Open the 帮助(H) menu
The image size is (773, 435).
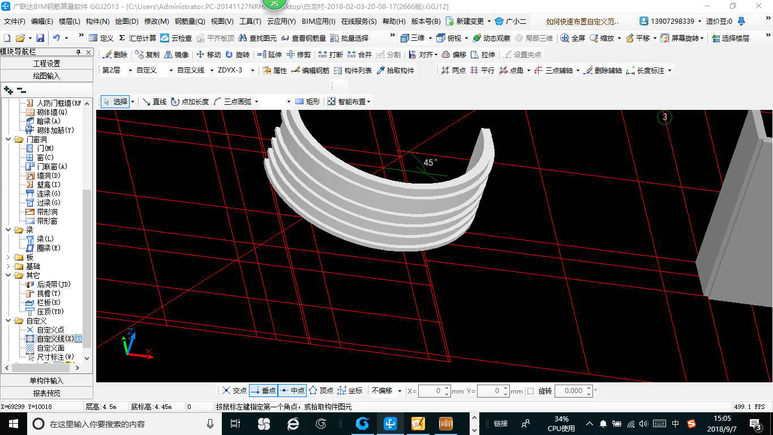394,22
